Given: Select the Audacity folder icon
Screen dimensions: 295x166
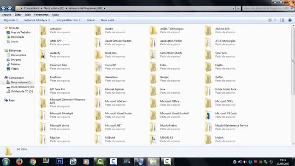Looking at the screenshot, I should click(43, 54).
